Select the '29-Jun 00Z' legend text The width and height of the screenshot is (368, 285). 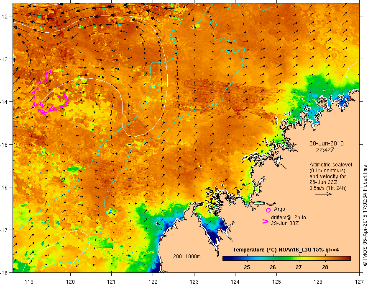(x=285, y=223)
